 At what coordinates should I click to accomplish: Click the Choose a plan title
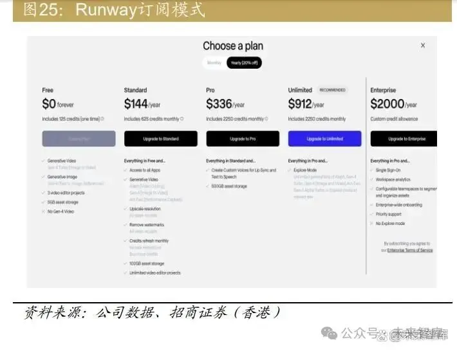coord(233,46)
